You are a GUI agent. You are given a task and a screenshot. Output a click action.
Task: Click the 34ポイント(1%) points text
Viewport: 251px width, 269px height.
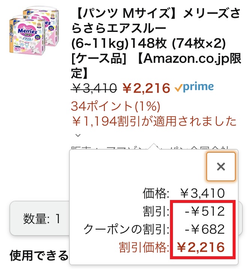click(116, 106)
